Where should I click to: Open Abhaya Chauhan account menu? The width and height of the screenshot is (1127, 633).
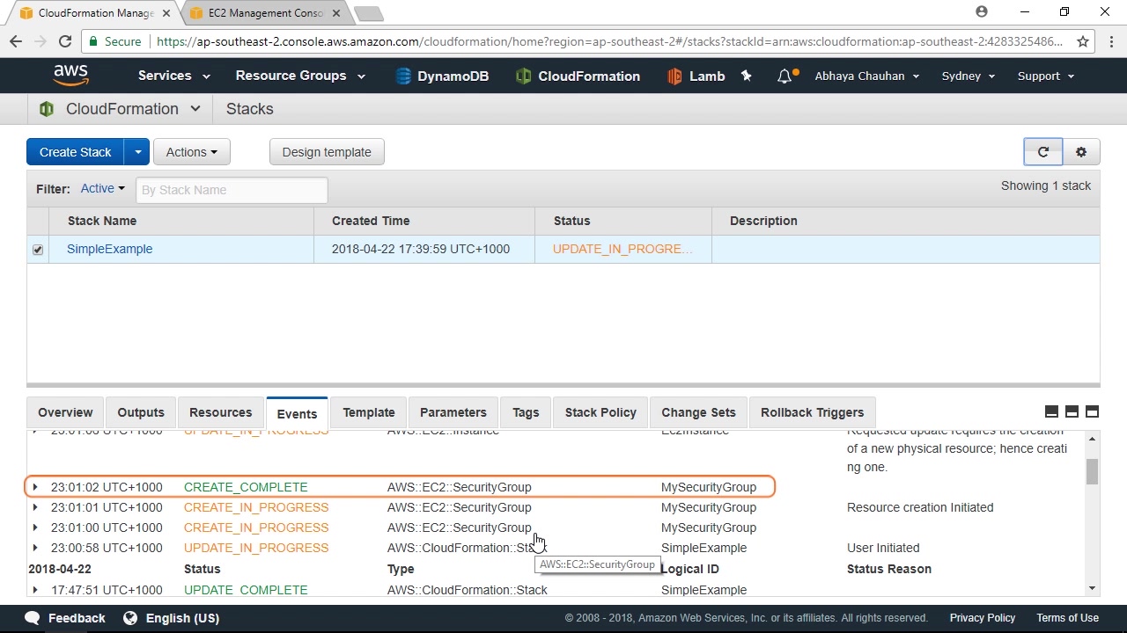[867, 76]
